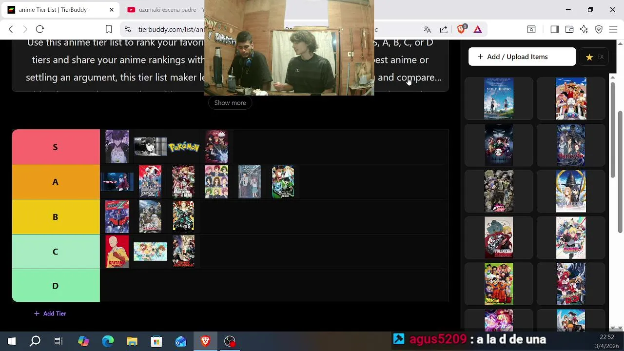Click the browser forward arrow

click(25, 29)
